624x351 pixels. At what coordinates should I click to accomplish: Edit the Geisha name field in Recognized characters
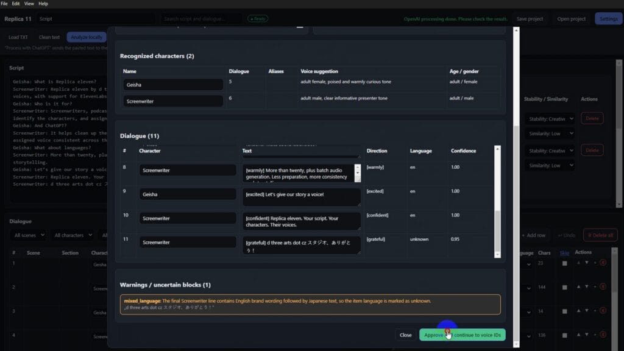172,84
